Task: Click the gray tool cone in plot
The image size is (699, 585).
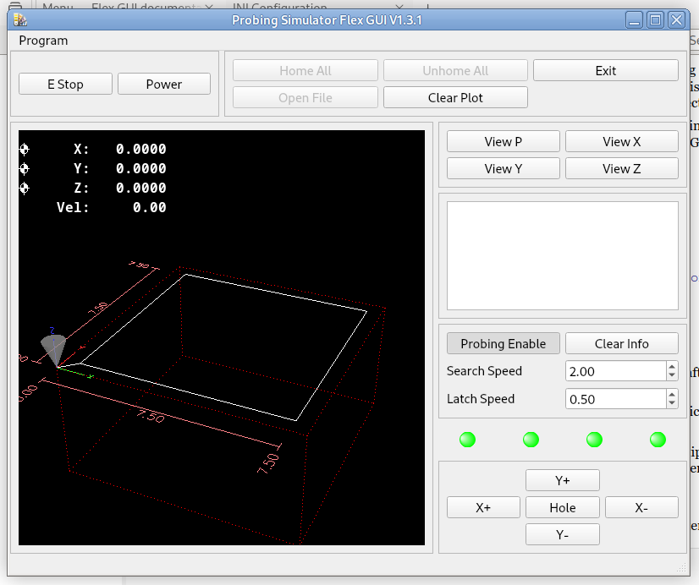Action: pyautogui.click(x=54, y=348)
